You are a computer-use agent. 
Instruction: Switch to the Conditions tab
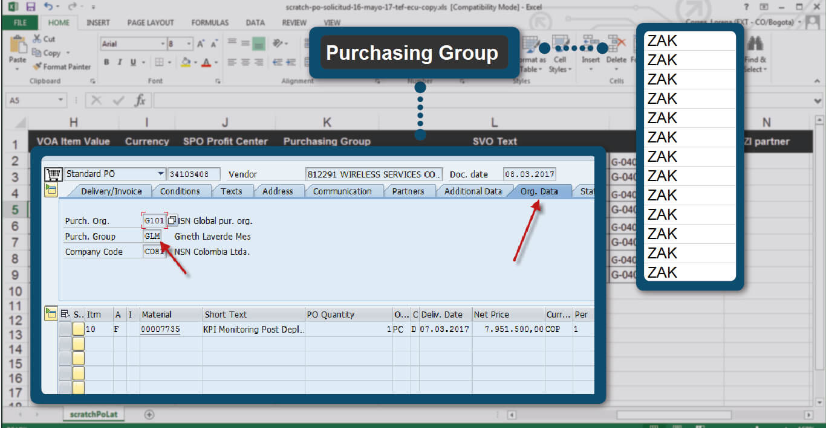click(180, 191)
